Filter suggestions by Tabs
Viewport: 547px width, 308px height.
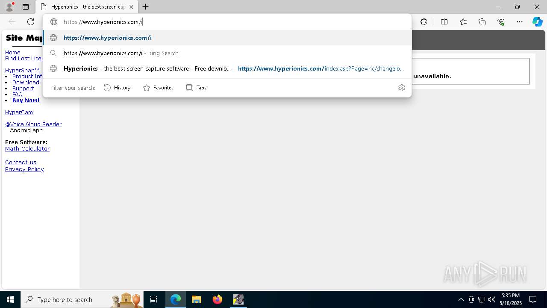coord(197,88)
